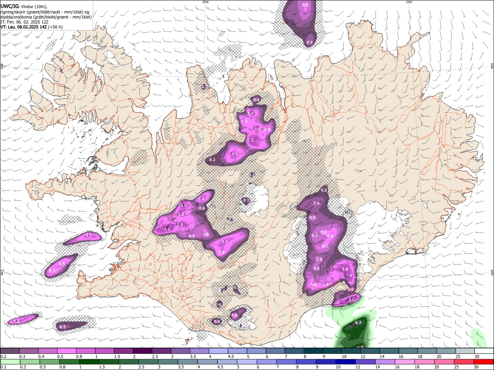Pick the 7 swatch in lower rain scale
The width and height of the screenshot is (494, 370).
[286, 362]
